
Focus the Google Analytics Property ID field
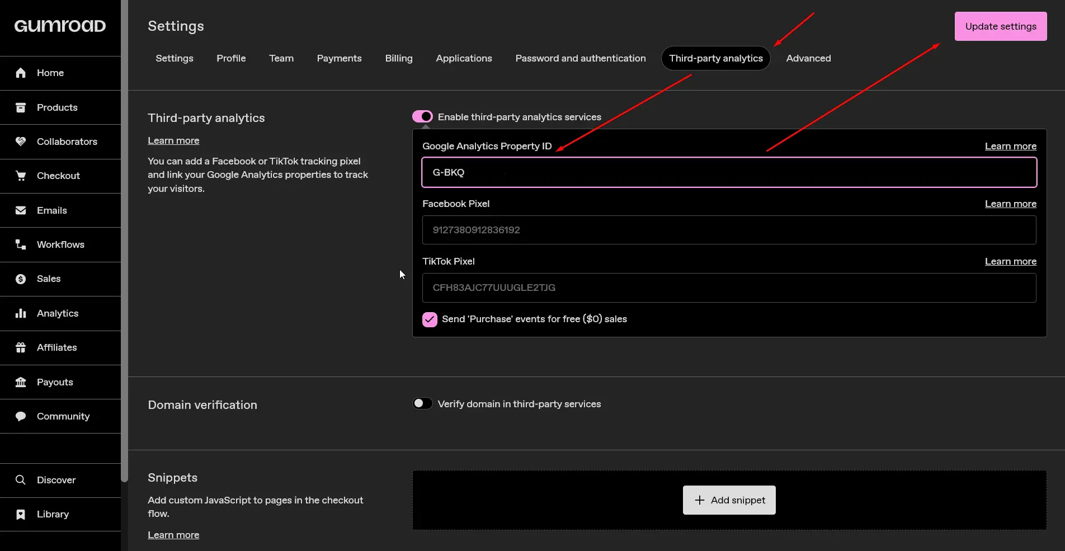point(729,172)
